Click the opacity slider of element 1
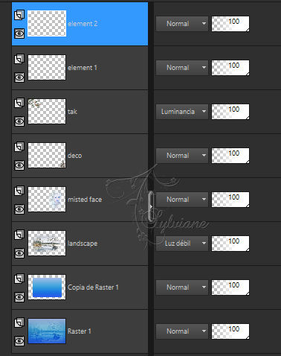The width and height of the screenshot is (281, 356). [x=230, y=68]
